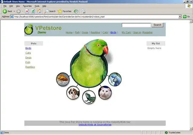193x135 pixels.
Task: Open the Forward button history dropdown arrow
Action: (x=23, y=11)
